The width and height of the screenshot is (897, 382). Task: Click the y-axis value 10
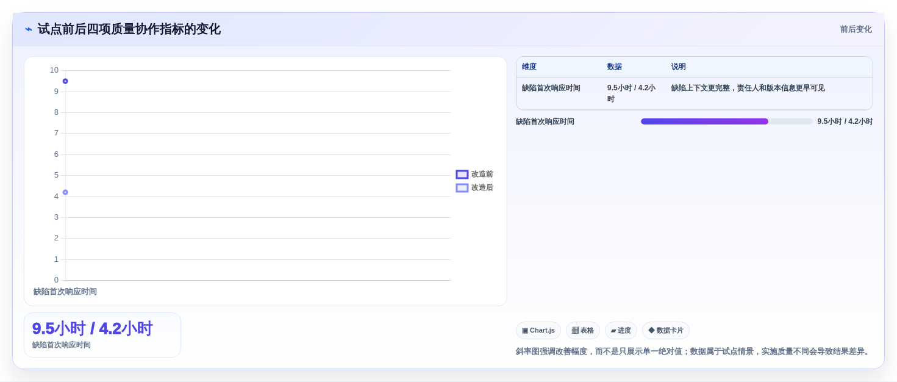click(54, 70)
